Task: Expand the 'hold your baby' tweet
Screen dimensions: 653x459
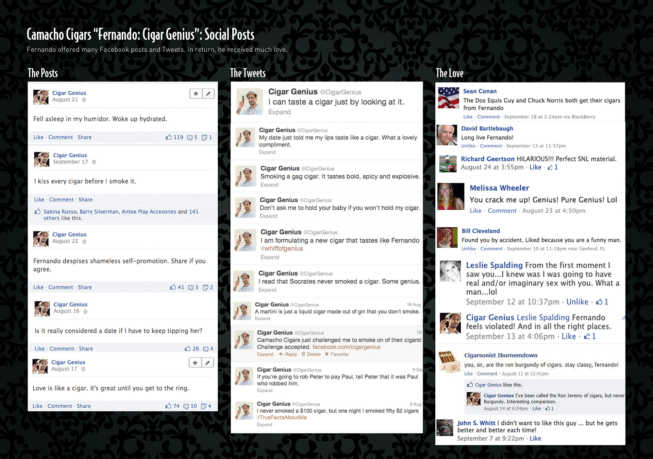Action: tap(268, 216)
